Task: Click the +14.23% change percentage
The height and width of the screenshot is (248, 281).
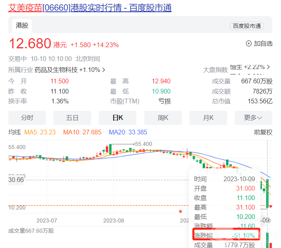Action: [106, 45]
